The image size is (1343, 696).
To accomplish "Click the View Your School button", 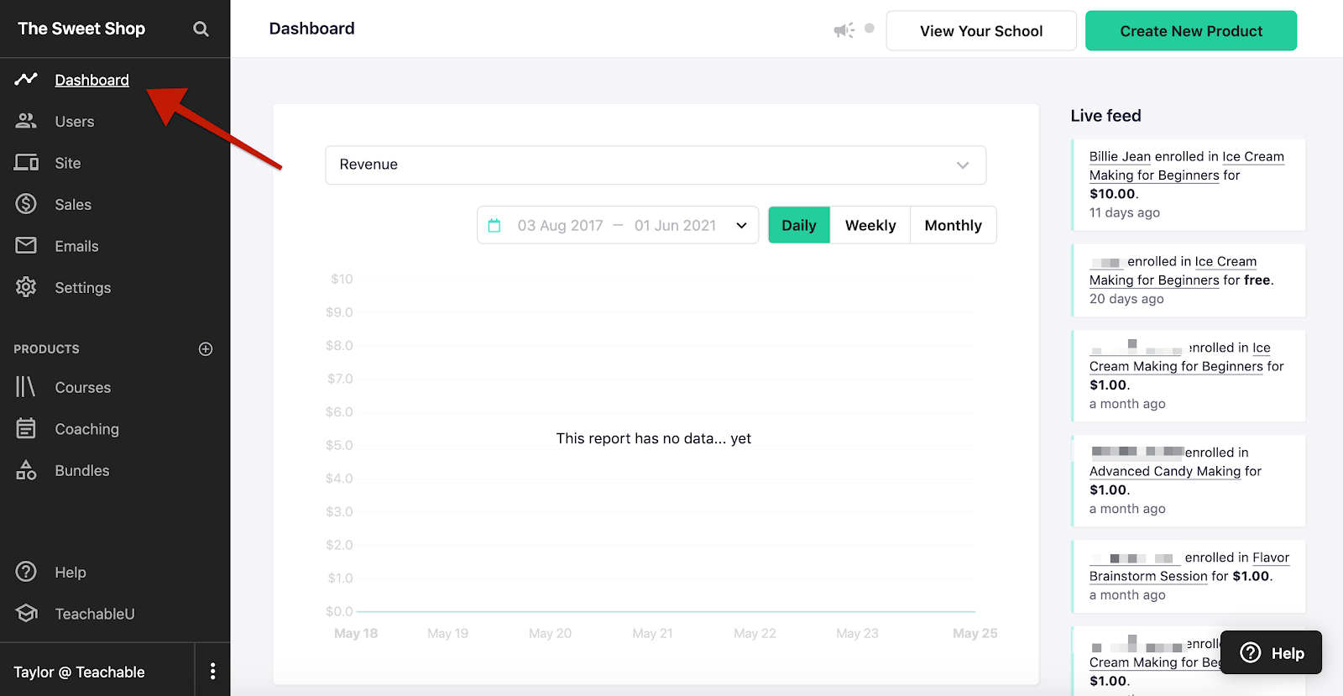I will tap(981, 31).
